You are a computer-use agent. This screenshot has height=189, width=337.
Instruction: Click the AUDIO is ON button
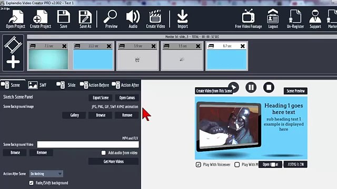point(295,164)
